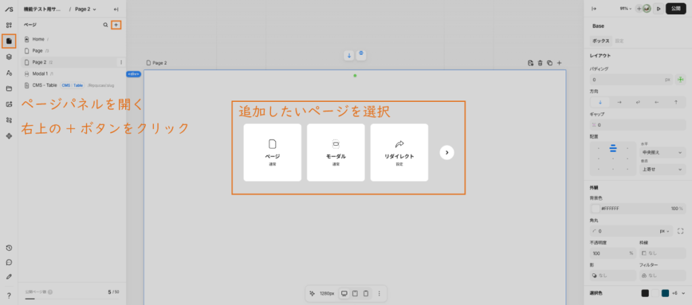
Task: Open the folder assets panel icon
Action: click(x=9, y=88)
